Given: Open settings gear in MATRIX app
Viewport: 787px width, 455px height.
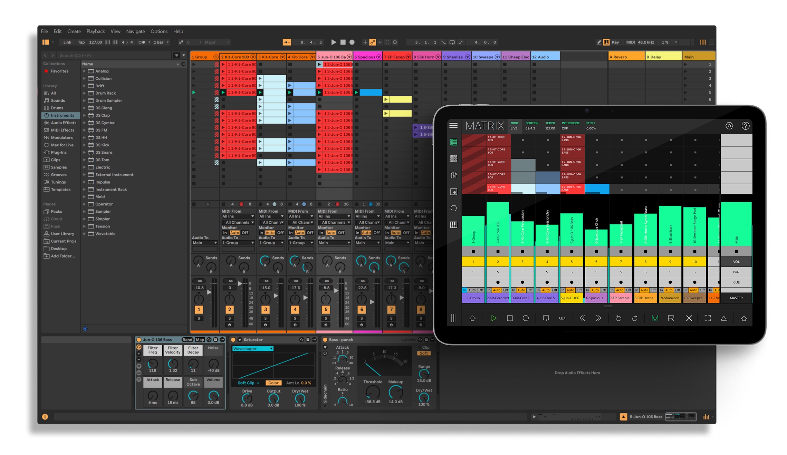Looking at the screenshot, I should pyautogui.click(x=729, y=126).
